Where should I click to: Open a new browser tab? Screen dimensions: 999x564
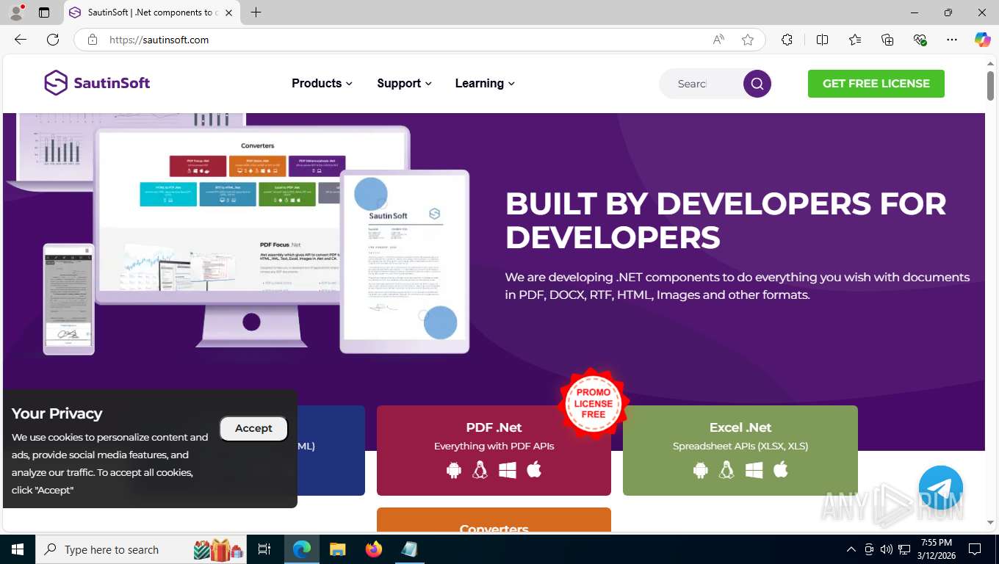tap(256, 12)
